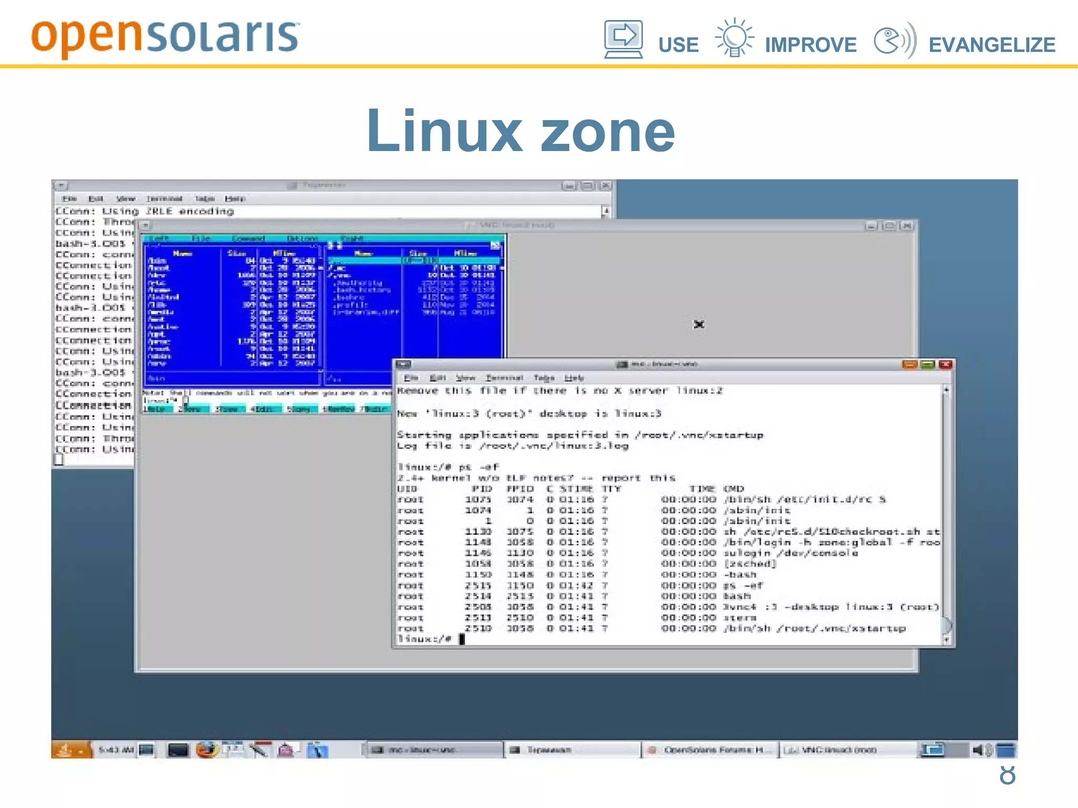Viewport: 1078px width, 808px height.
Task: Open Tabs menu in the background Terminal window
Action: pyautogui.click(x=205, y=198)
